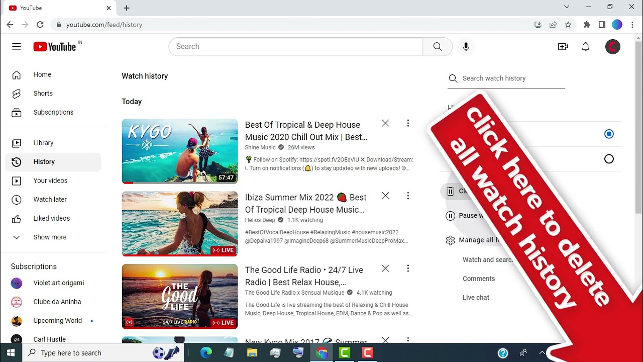Remove Ibiza Summer Mix 2022 from history
The image size is (643, 362).
click(385, 196)
